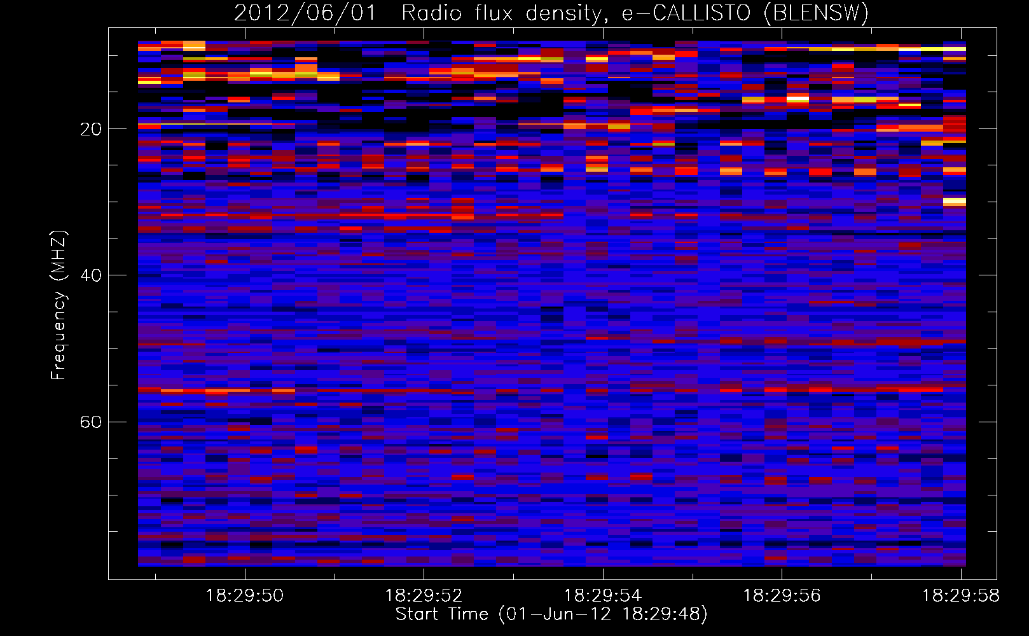
Task: Click the 18:29:50 time tick label
Action: (x=245, y=596)
